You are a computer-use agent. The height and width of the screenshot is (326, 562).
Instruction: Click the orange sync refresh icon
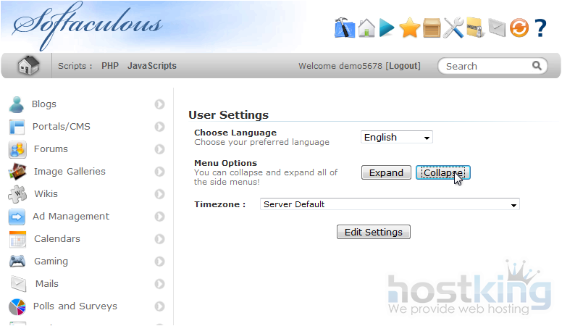pyautogui.click(x=519, y=28)
